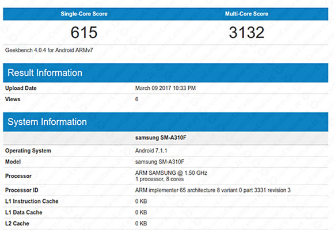Click the Multi-Core Score header

coord(246,14)
